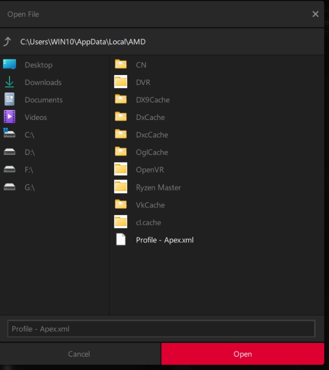Click the DVR folder icon
The height and width of the screenshot is (370, 329).
click(121, 81)
